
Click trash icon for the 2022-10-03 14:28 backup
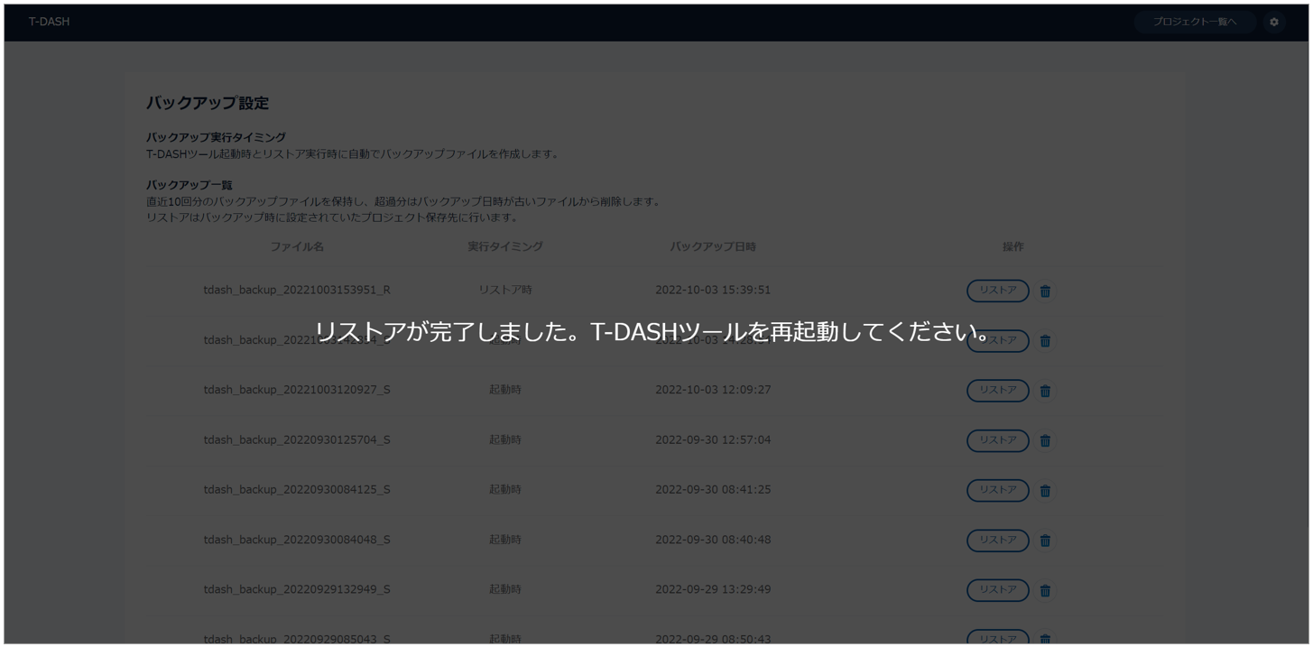pyautogui.click(x=1045, y=341)
